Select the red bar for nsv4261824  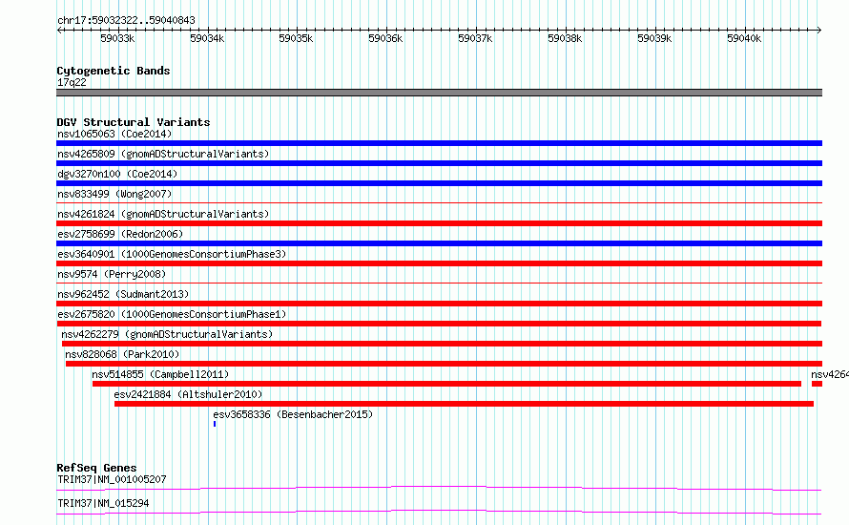(439, 223)
